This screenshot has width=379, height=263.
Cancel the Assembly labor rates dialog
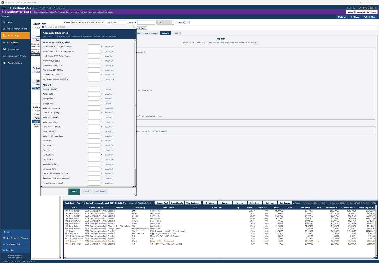coord(86,192)
